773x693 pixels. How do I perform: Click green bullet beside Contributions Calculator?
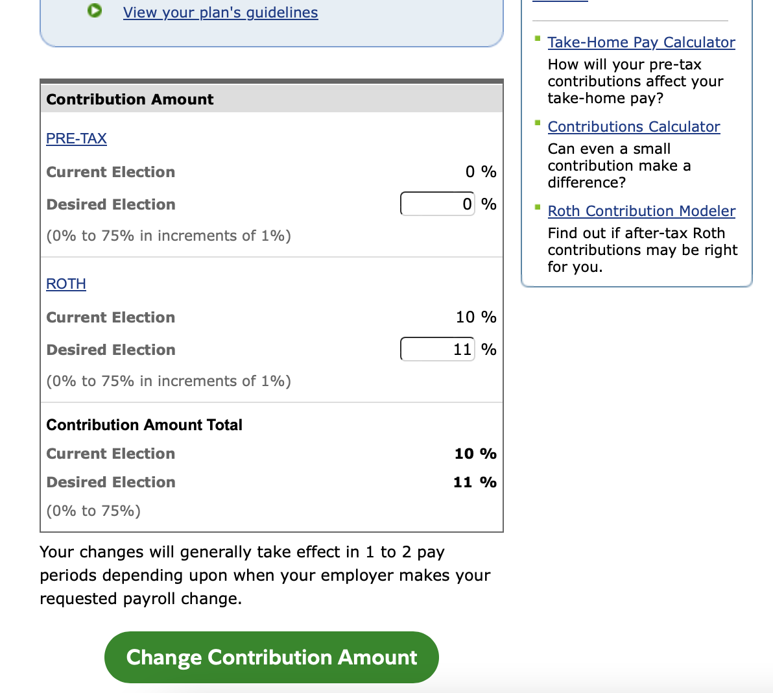537,123
